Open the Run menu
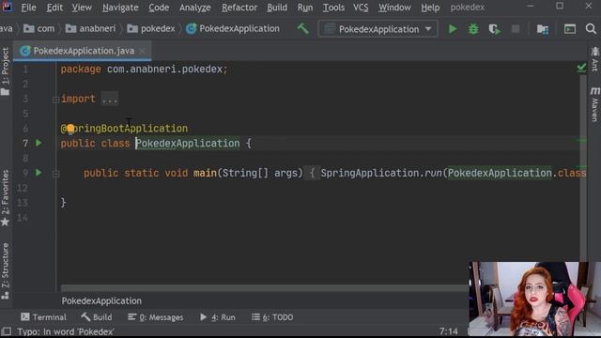Screen dimensions: 601x338 point(304,8)
